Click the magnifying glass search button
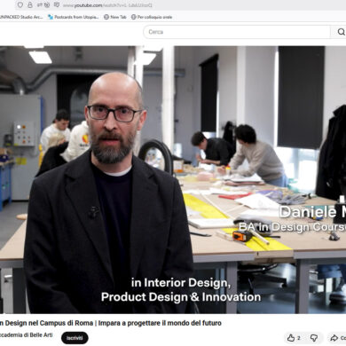The image size is (346, 346). (341, 32)
